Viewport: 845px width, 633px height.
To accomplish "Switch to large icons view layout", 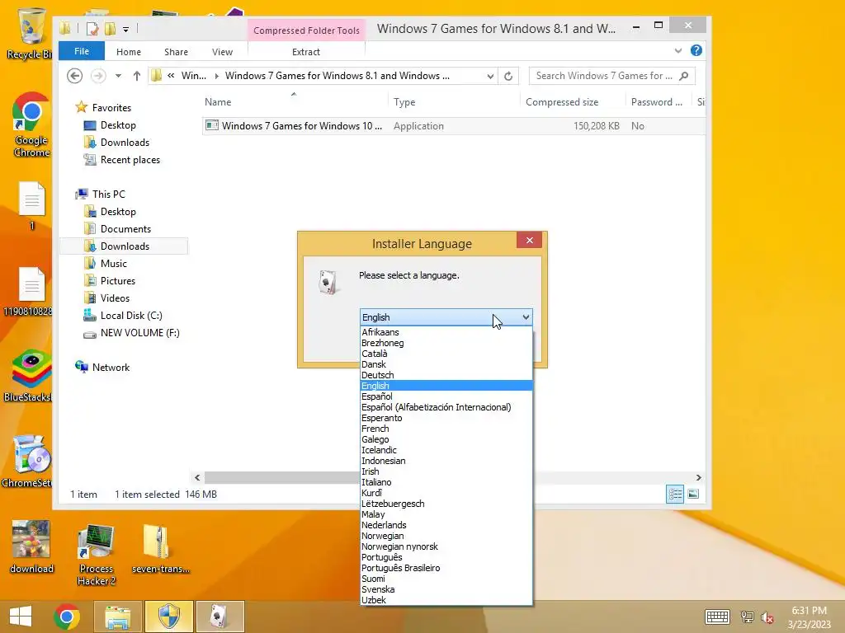I will pyautogui.click(x=693, y=495).
